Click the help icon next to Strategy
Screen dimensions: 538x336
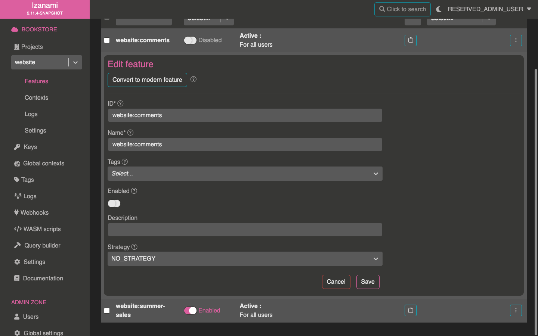coord(134,247)
